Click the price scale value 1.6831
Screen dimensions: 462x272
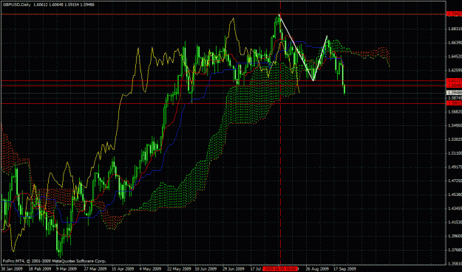(x=455, y=29)
